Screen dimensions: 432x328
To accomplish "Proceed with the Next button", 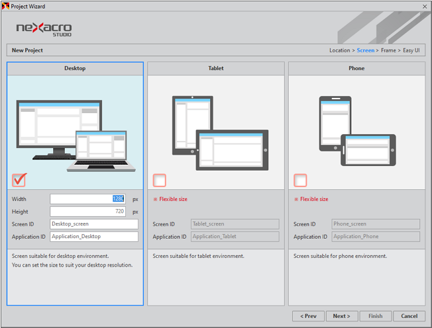I will tap(342, 316).
